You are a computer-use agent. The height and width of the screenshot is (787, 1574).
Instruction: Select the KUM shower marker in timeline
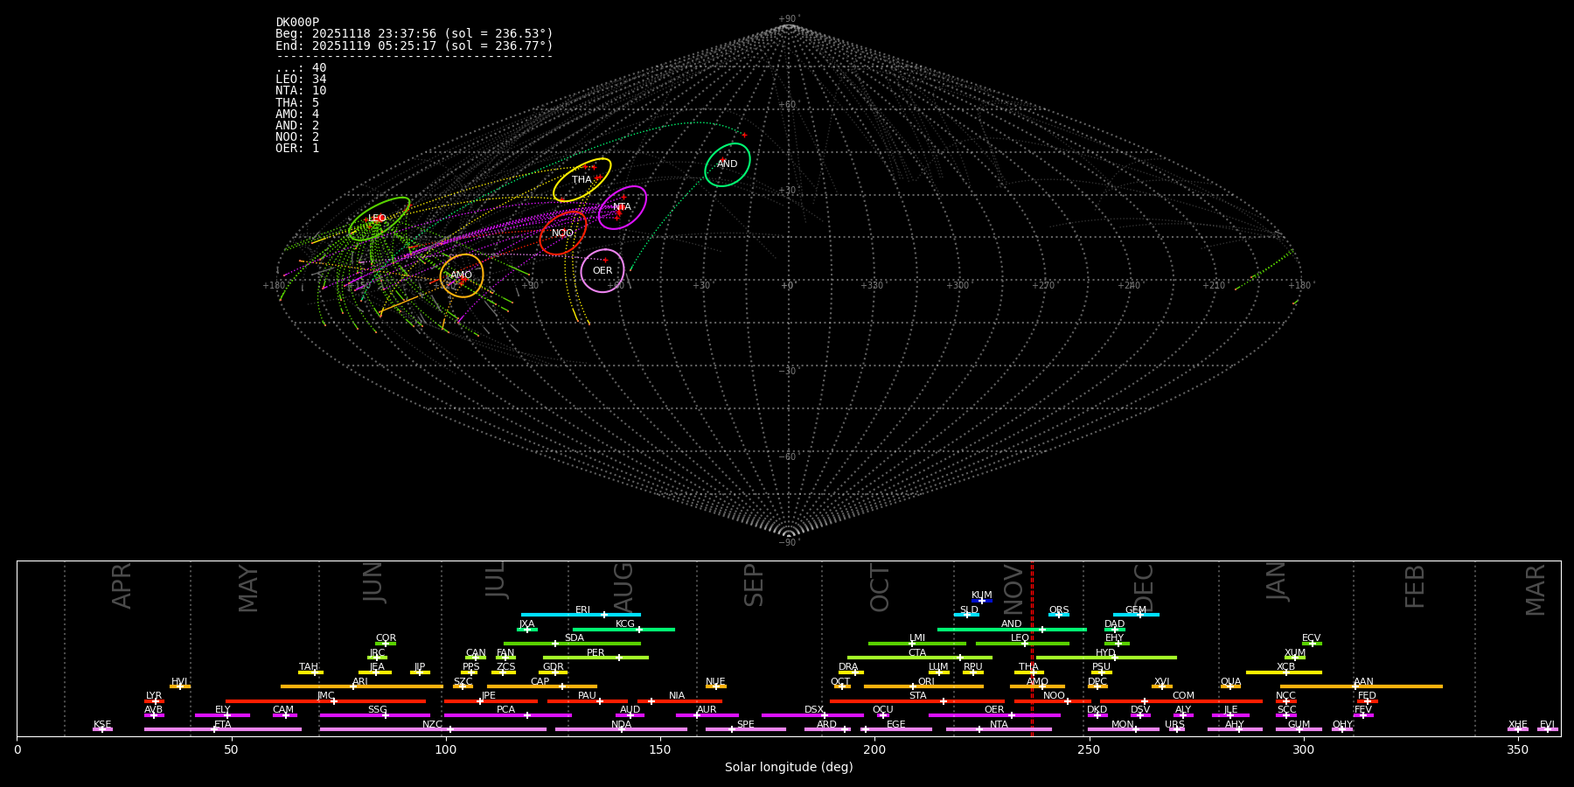[982, 601]
